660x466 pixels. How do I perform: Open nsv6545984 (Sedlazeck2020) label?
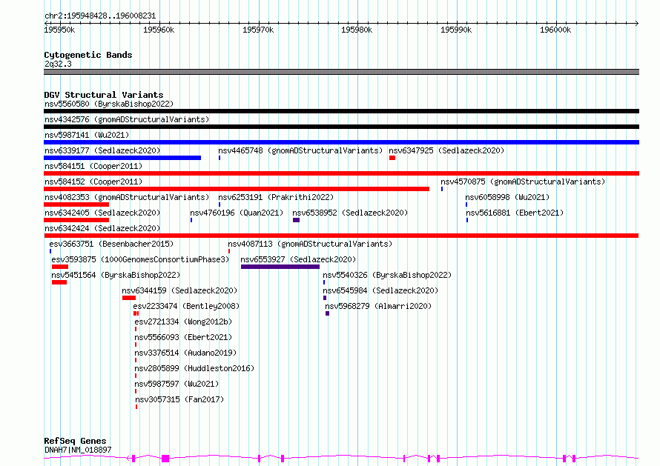pos(380,290)
